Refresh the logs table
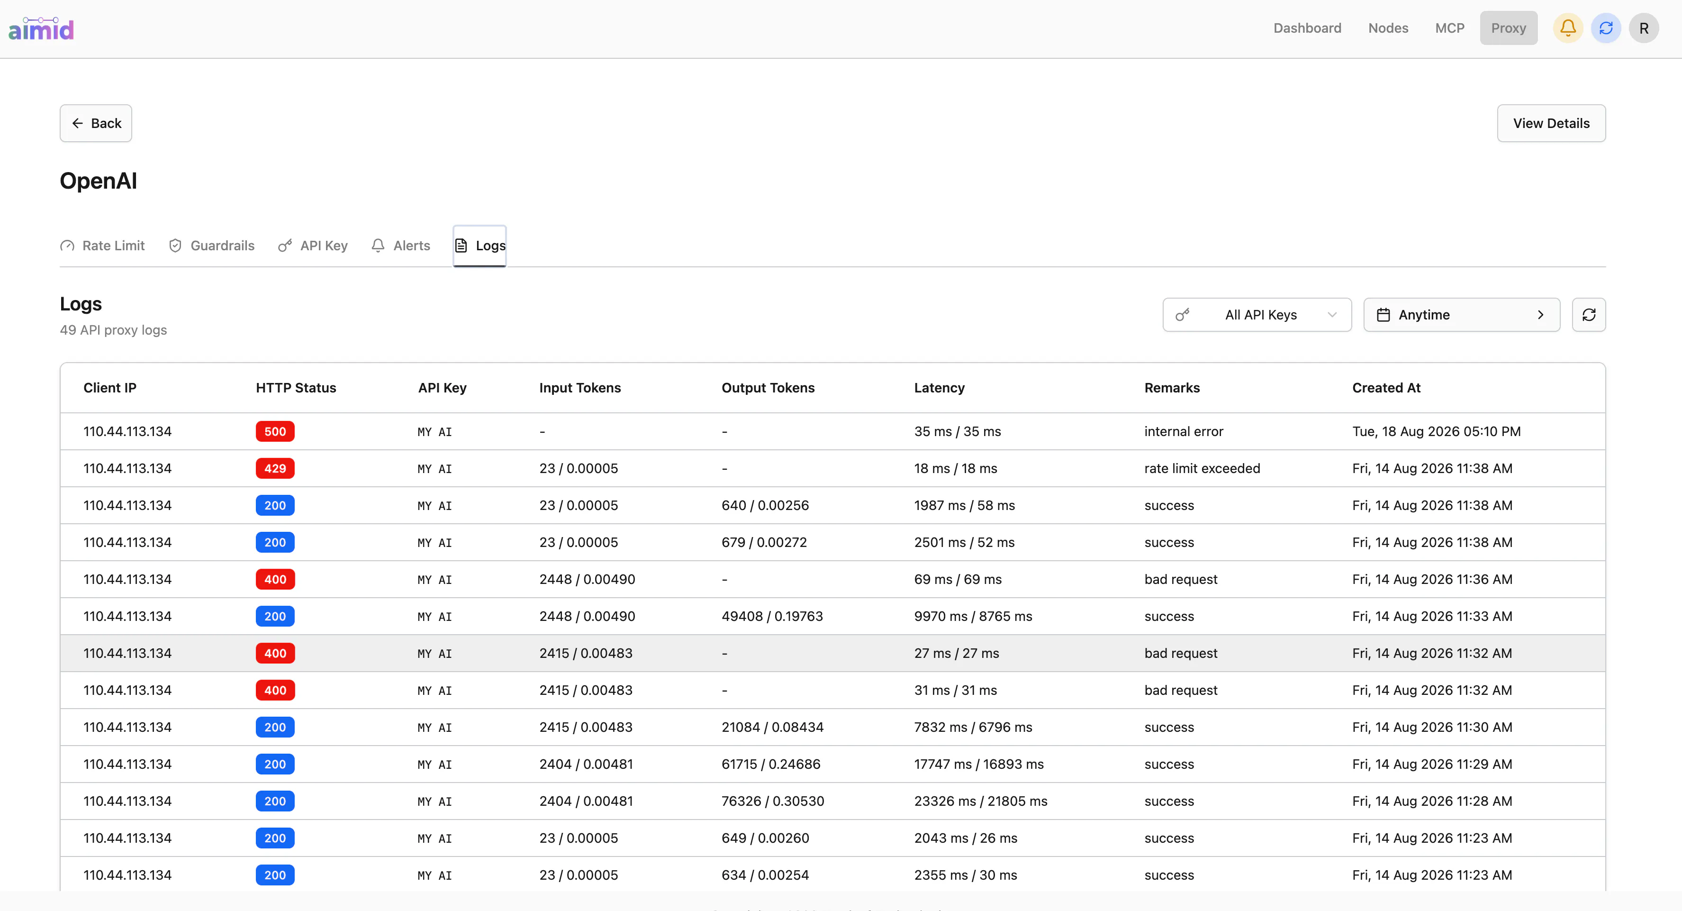 point(1589,315)
